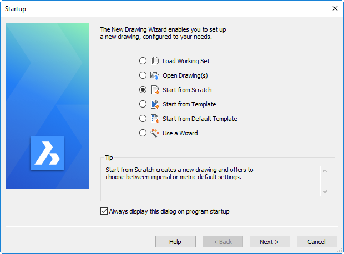The image size is (344, 254).
Task: Select the Start from Scratch radio button
Action: pyautogui.click(x=143, y=90)
